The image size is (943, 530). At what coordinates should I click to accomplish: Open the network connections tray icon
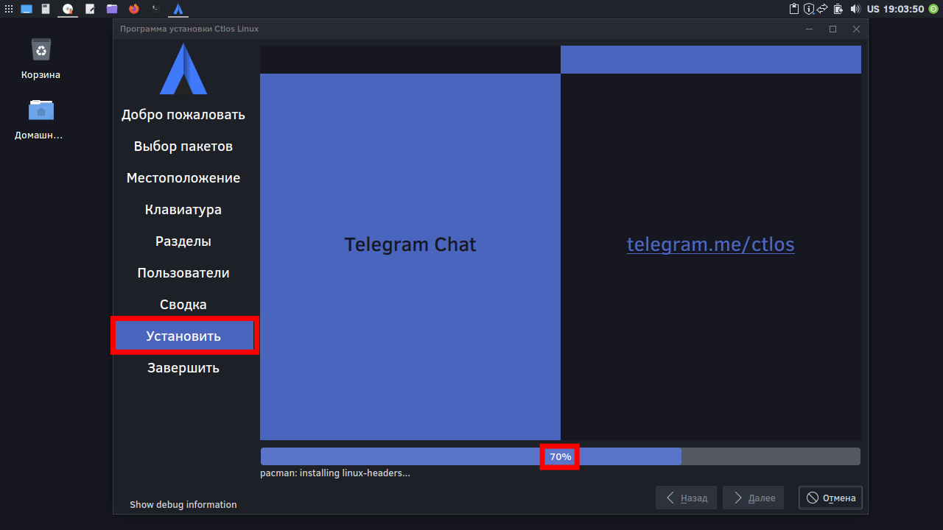tap(823, 9)
